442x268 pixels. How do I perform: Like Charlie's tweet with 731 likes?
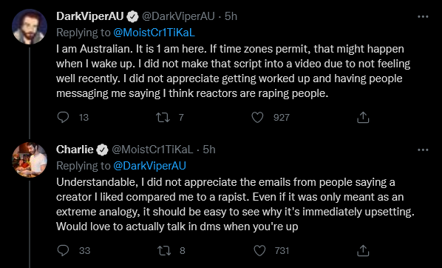pos(259,250)
